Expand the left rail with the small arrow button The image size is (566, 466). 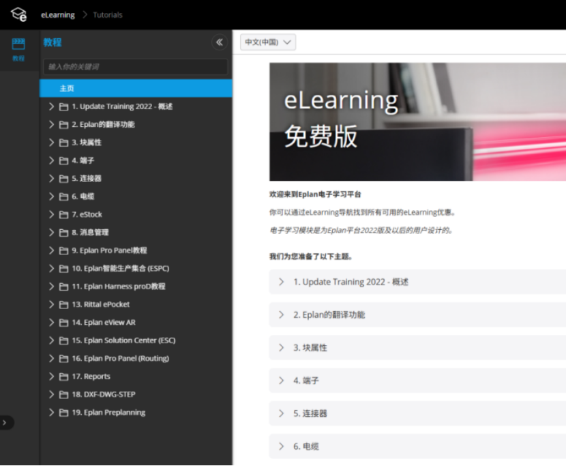(5, 422)
